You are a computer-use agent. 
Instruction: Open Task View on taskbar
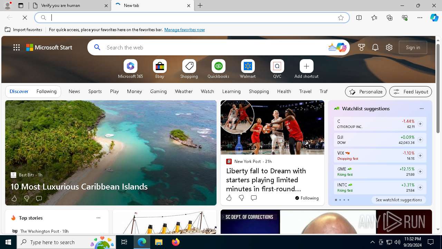click(x=124, y=242)
